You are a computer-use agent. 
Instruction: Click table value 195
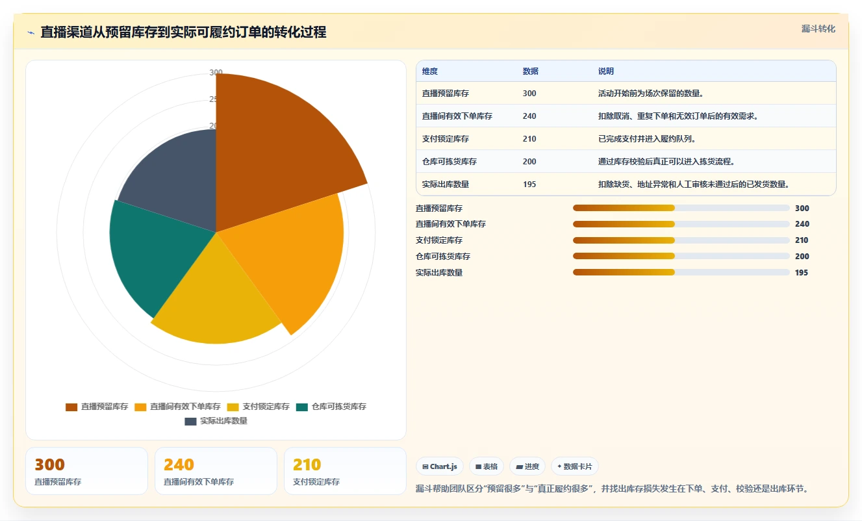[529, 184]
